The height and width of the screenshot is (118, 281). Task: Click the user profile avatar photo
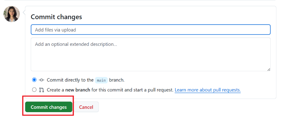12,14
